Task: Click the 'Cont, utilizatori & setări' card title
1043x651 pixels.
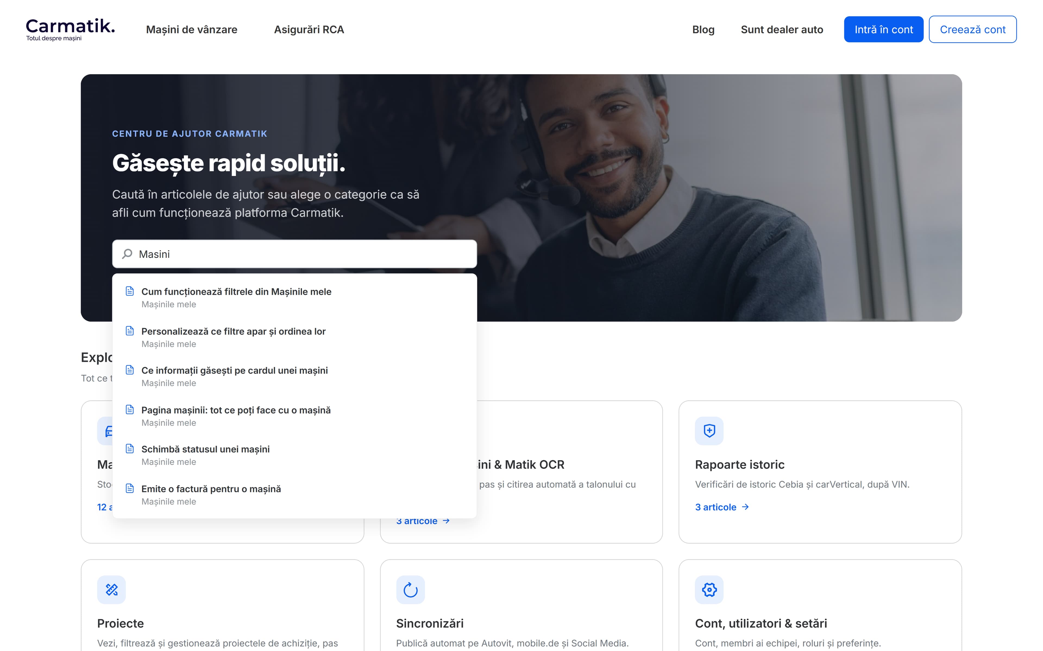Action: [x=761, y=623]
